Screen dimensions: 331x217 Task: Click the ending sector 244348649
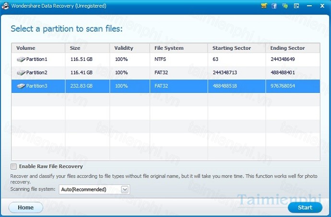pos(283,59)
